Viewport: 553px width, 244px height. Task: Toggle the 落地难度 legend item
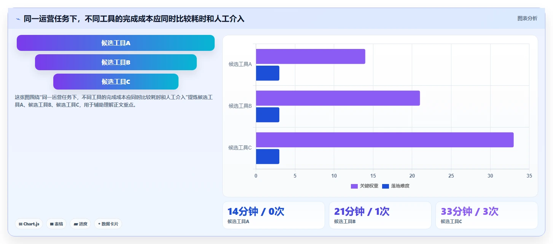396,186
